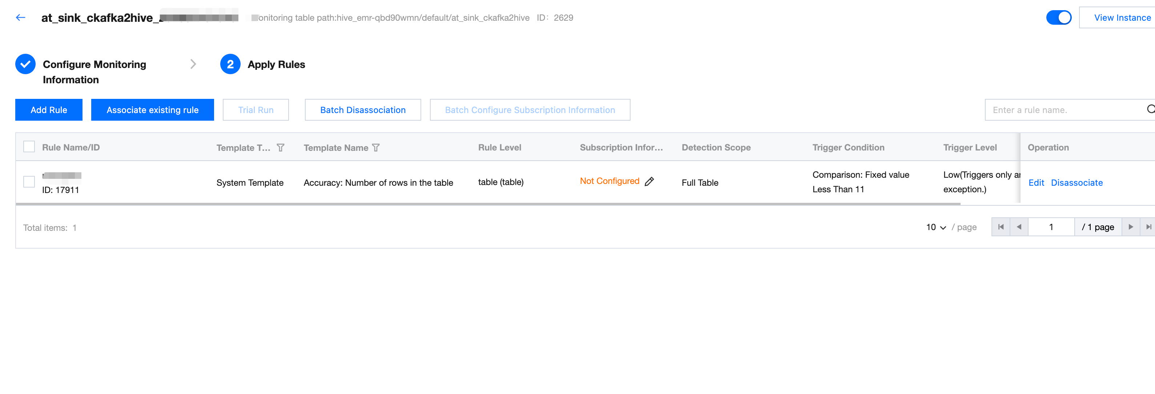This screenshot has height=394, width=1155.
Task: Click the Add Rule button
Action: coord(48,110)
